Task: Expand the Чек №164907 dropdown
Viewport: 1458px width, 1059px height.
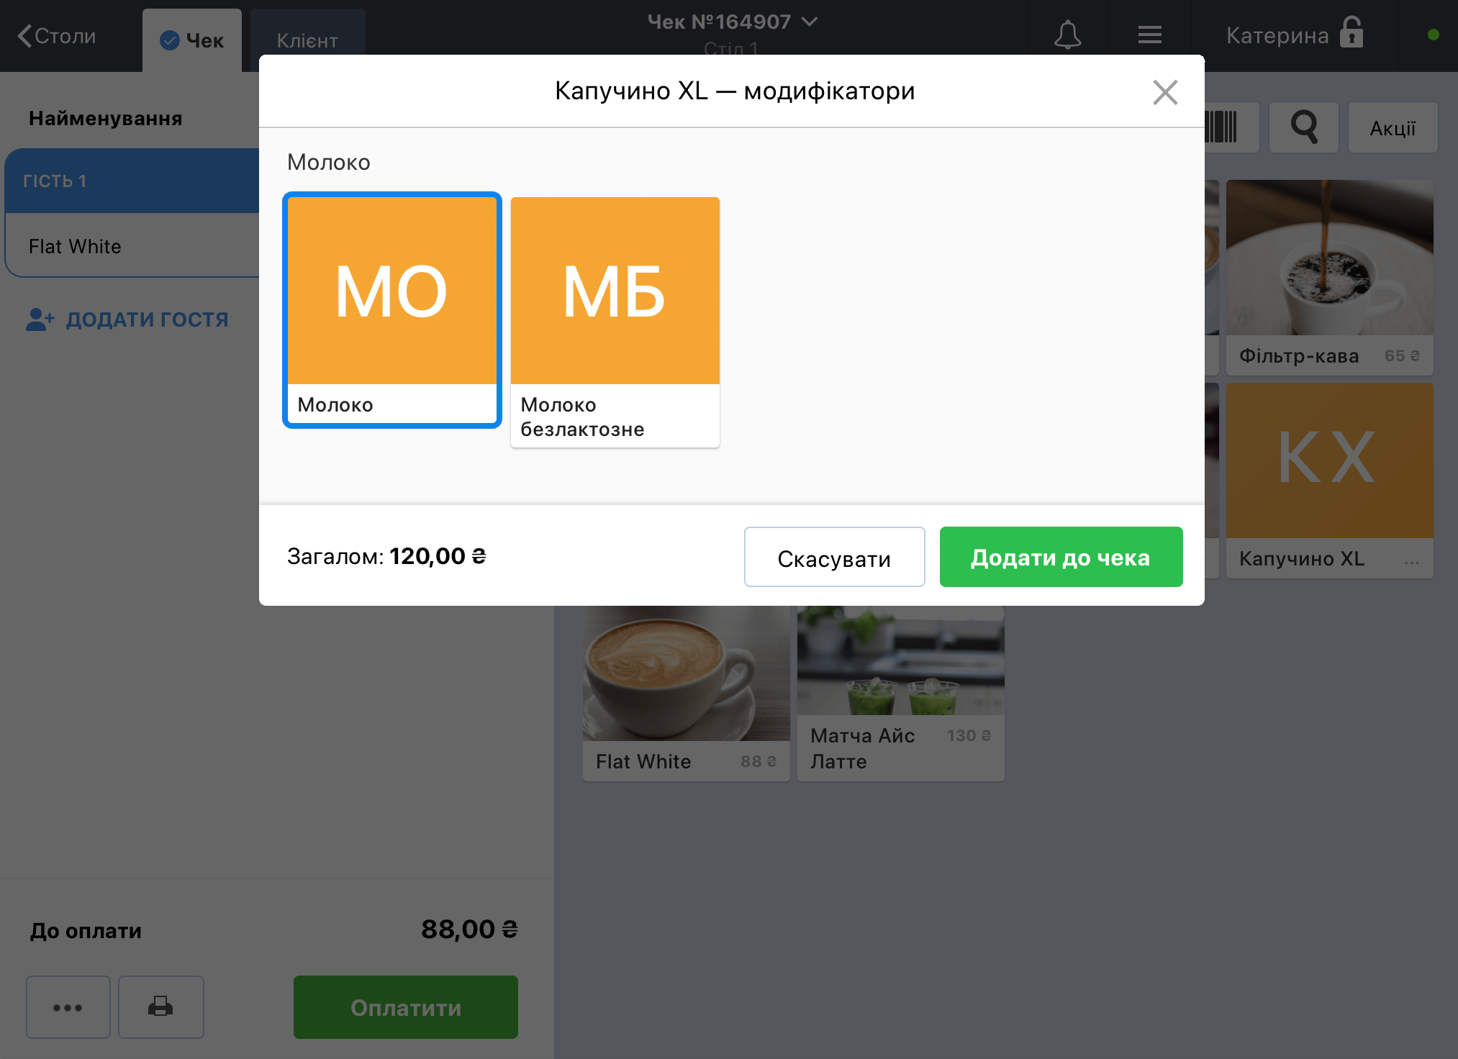Action: coord(733,22)
